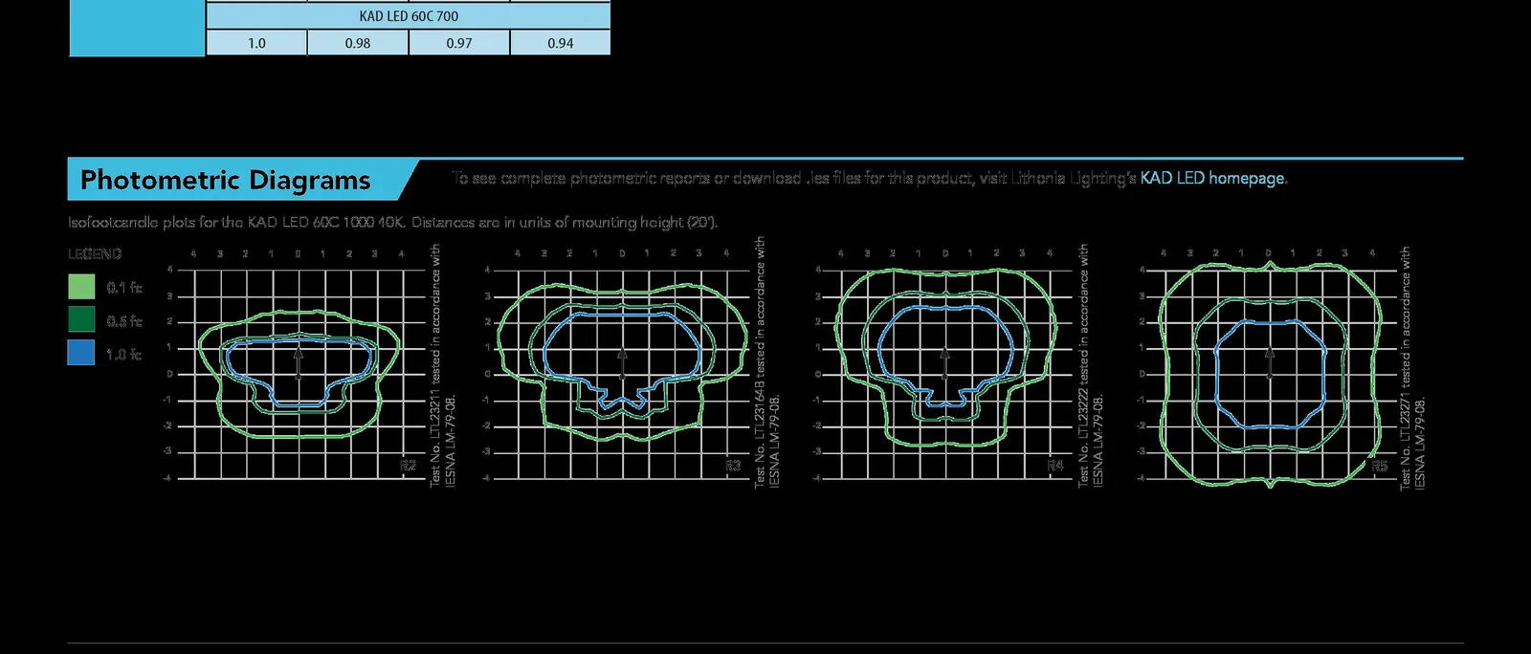Click the "KAD LED 60C 700" table header

coord(409,16)
